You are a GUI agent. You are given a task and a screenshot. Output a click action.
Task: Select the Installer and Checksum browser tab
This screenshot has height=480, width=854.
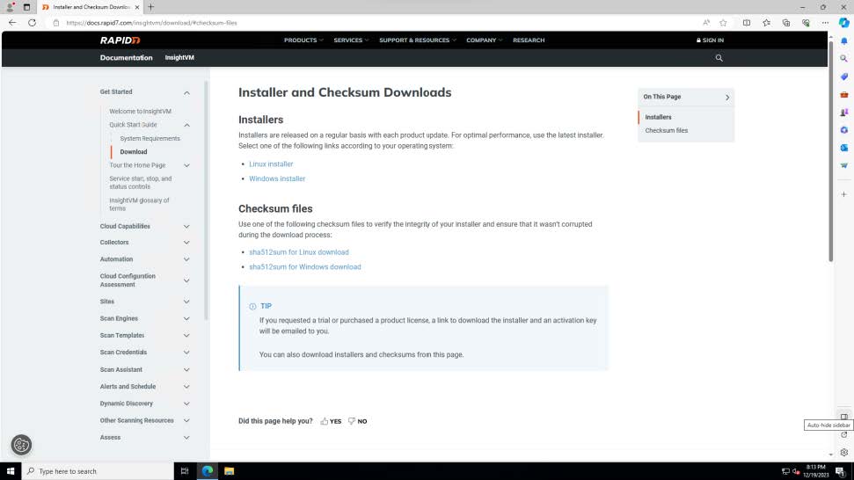coord(91,7)
